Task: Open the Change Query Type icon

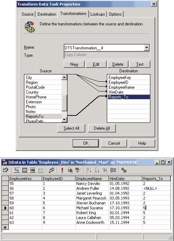Action: tap(52, 170)
